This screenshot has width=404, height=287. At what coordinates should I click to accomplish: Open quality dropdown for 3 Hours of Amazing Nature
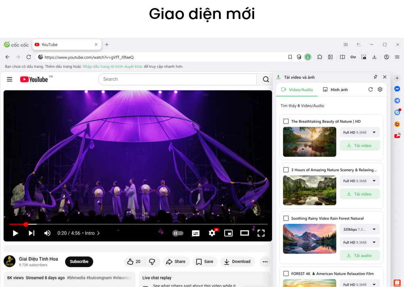pyautogui.click(x=360, y=181)
